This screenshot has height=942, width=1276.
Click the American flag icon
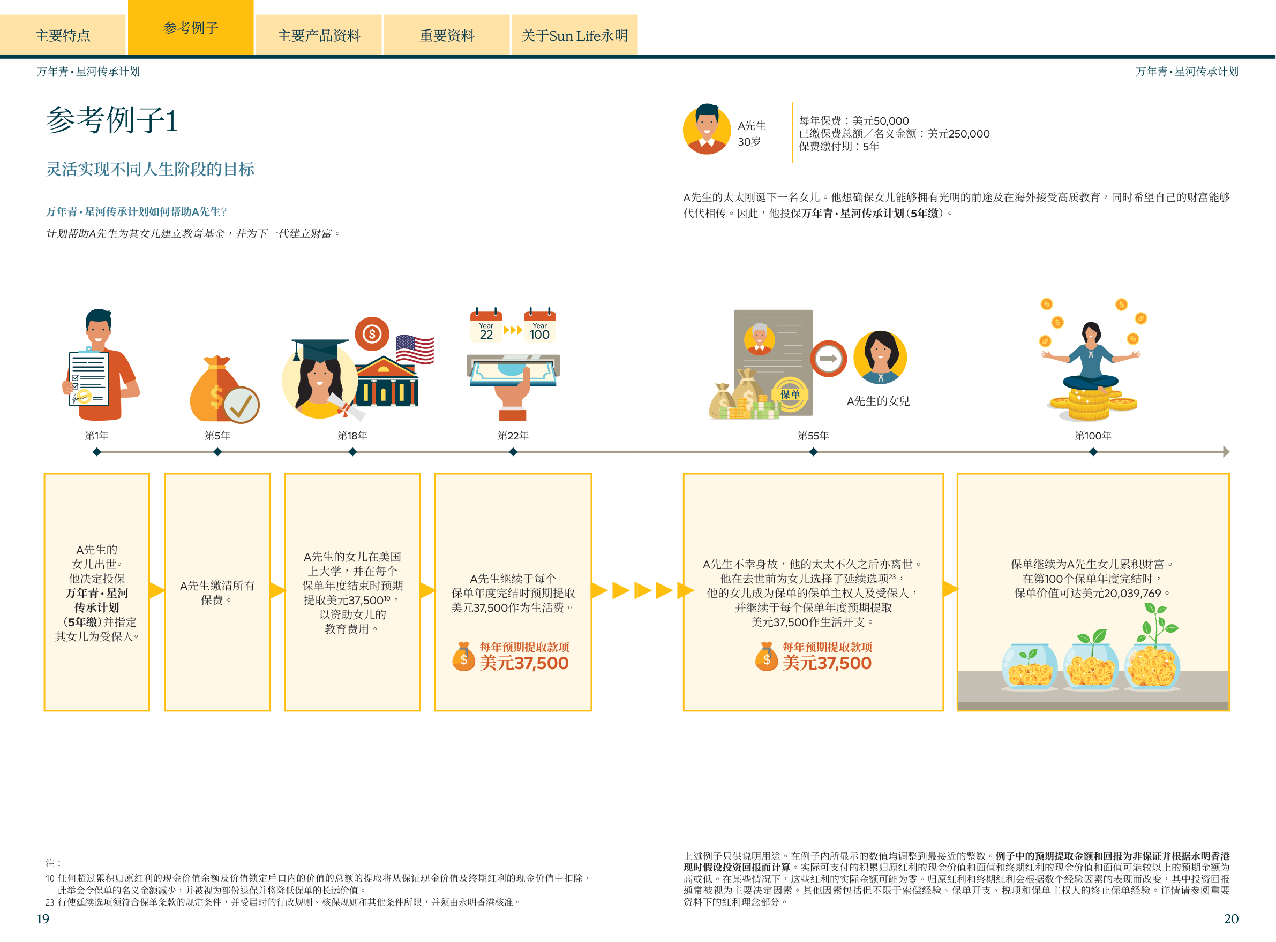point(415,349)
